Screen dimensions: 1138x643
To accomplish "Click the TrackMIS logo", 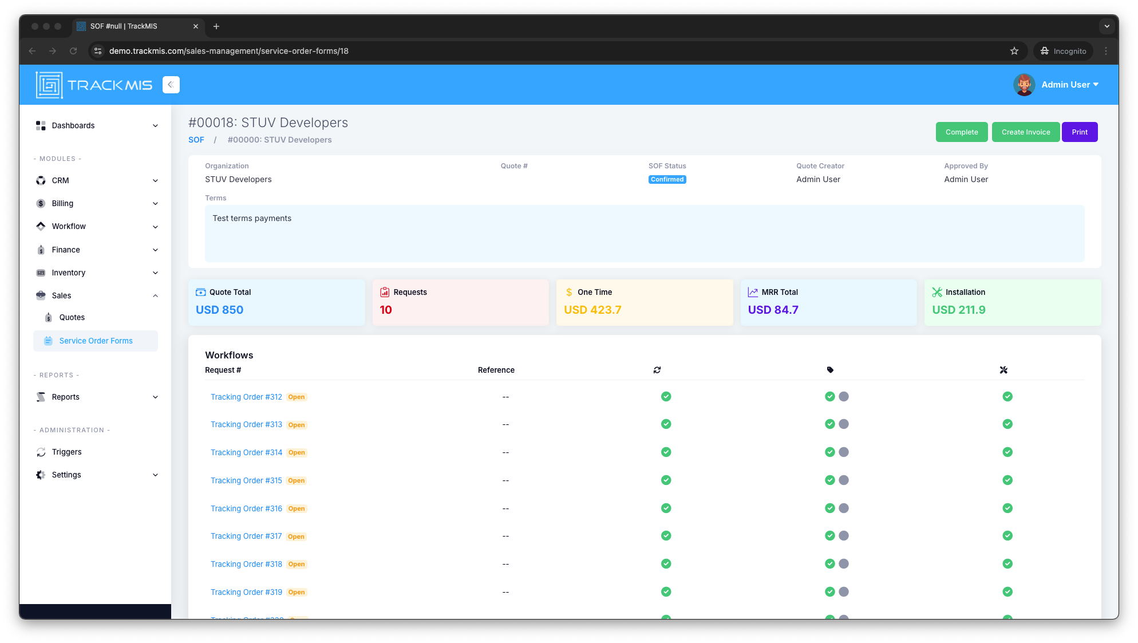I will point(94,85).
